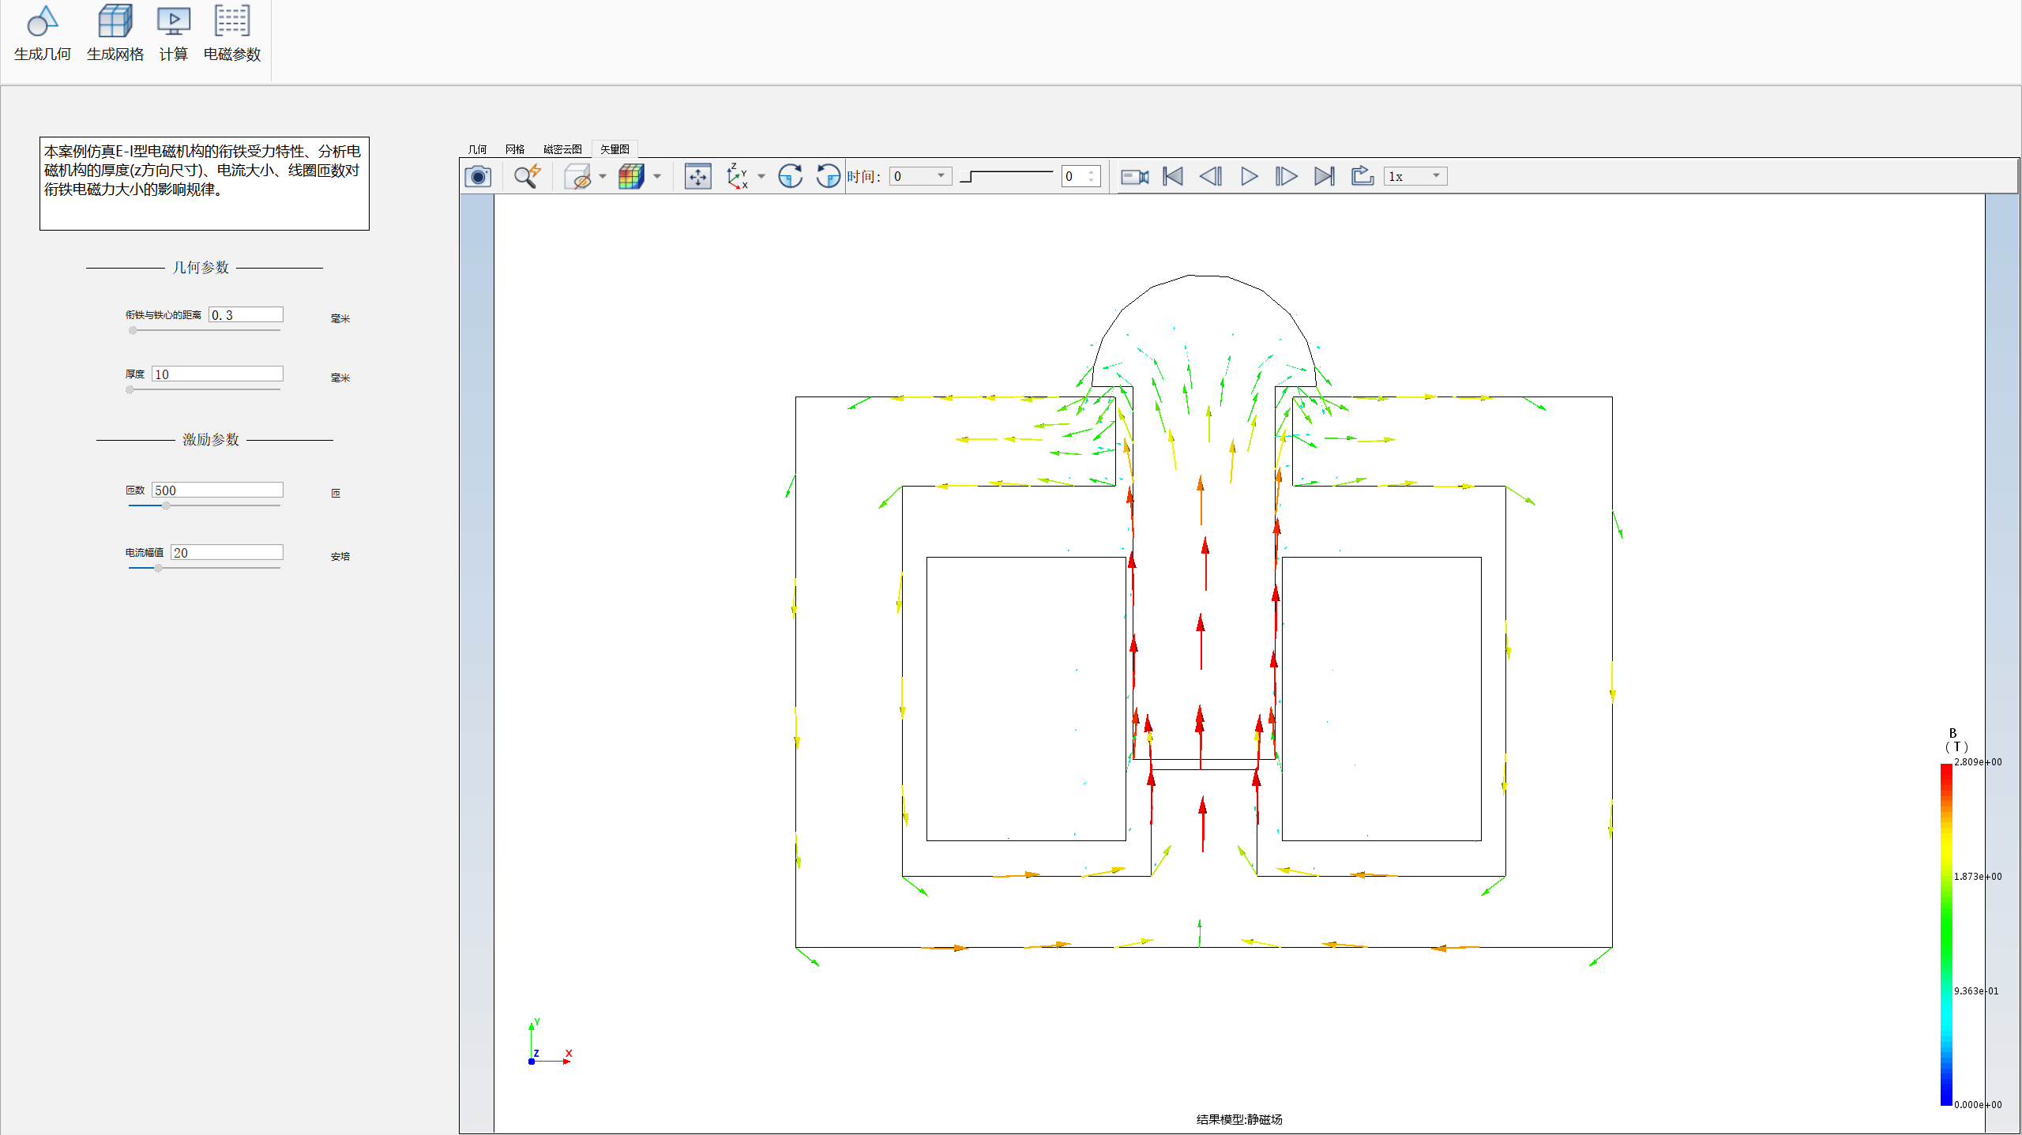Screen dimensions: 2022x1135
Task: Rotate view clockwise icon
Action: (x=791, y=176)
